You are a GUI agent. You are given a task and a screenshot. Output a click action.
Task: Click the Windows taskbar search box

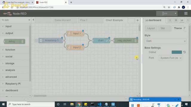tap(31, 104)
